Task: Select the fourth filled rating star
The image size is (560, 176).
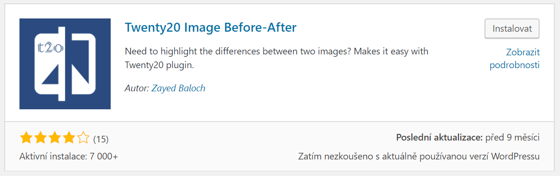Action: point(68,138)
